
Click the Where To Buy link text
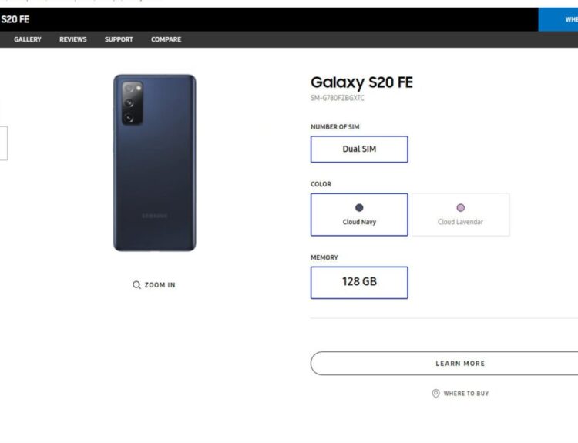pos(465,394)
